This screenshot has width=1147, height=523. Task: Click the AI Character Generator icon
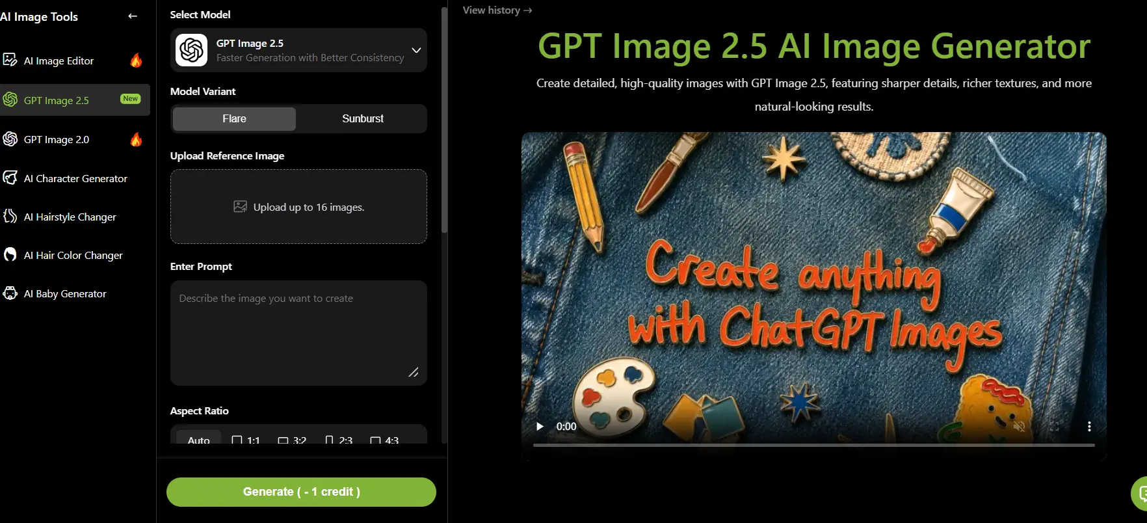[10, 178]
